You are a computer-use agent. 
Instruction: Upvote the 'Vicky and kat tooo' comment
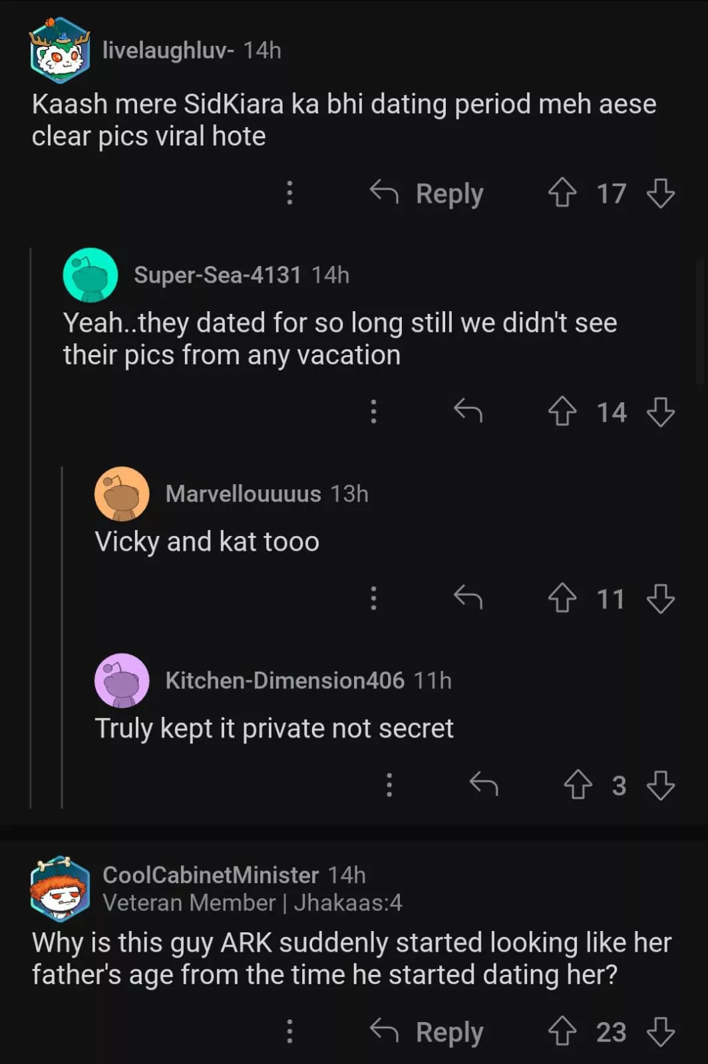click(x=562, y=598)
